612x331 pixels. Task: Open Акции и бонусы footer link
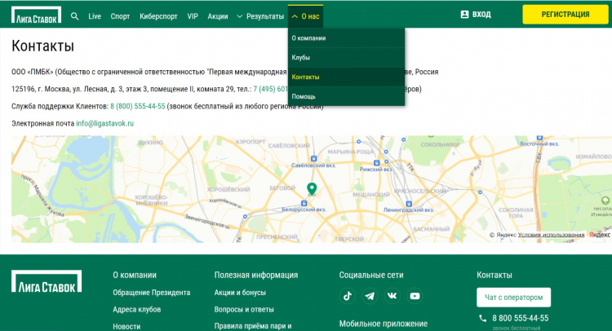(240, 293)
